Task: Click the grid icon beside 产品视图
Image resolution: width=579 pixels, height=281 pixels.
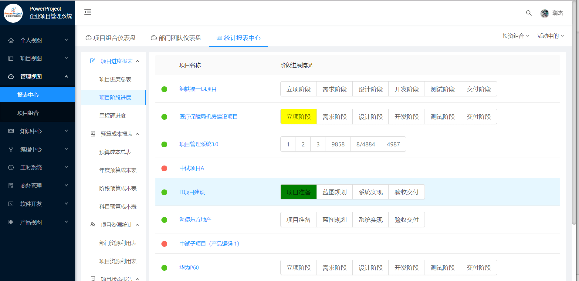Action: tap(11, 222)
